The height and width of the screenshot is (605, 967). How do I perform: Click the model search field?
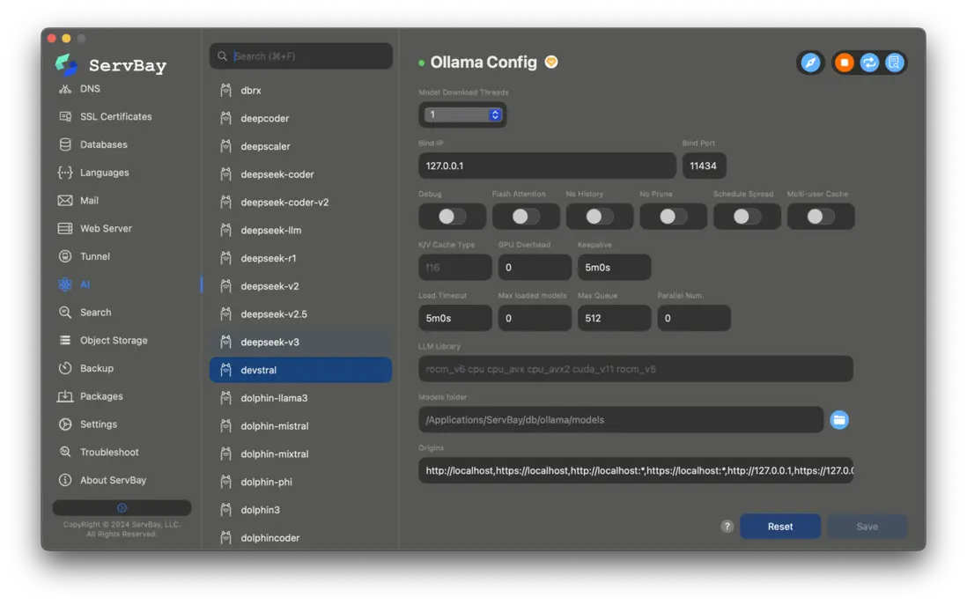pos(301,56)
